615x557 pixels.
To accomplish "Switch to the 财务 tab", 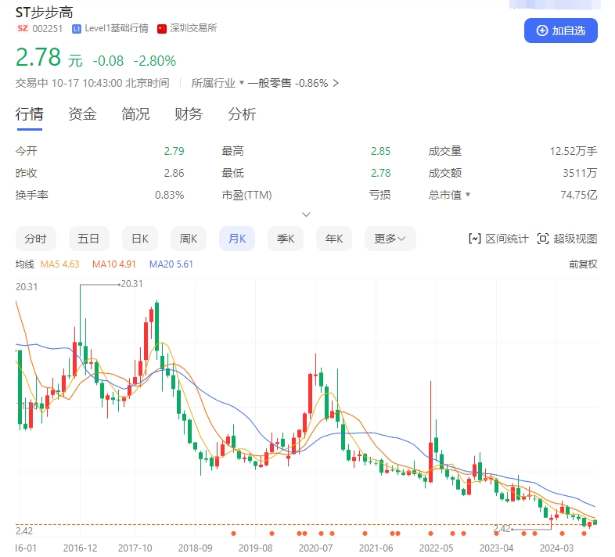I will 189,114.
